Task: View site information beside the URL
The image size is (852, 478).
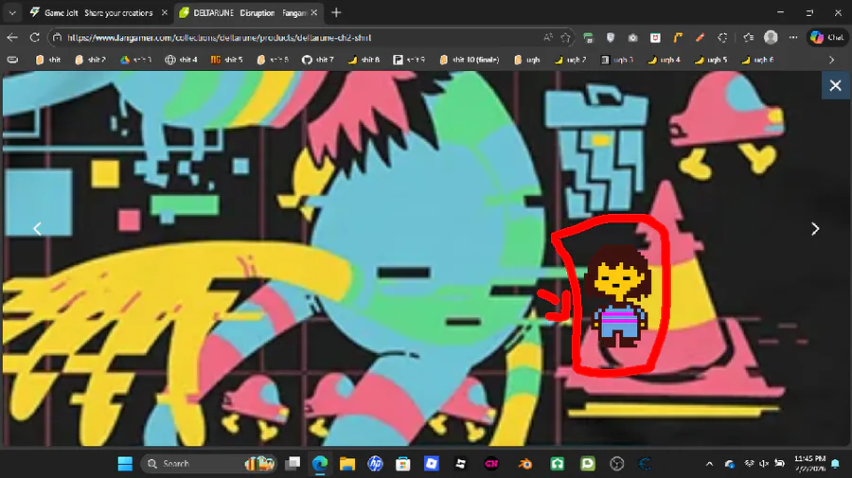Action: point(57,38)
